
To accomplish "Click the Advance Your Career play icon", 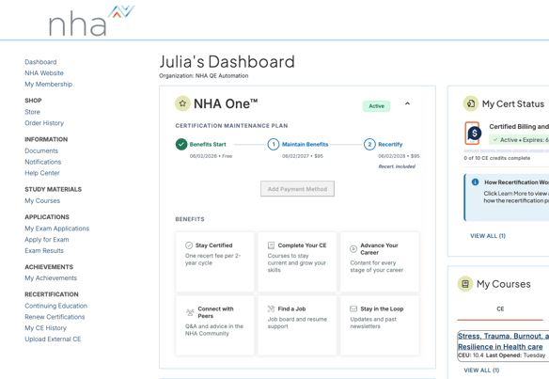I will (x=353, y=249).
